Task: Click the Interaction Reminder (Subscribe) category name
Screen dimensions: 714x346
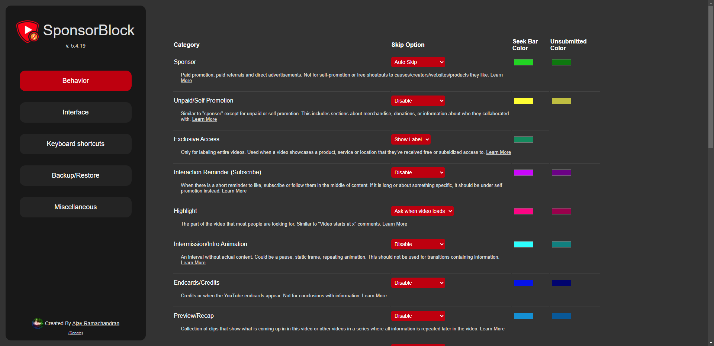Action: (x=218, y=172)
